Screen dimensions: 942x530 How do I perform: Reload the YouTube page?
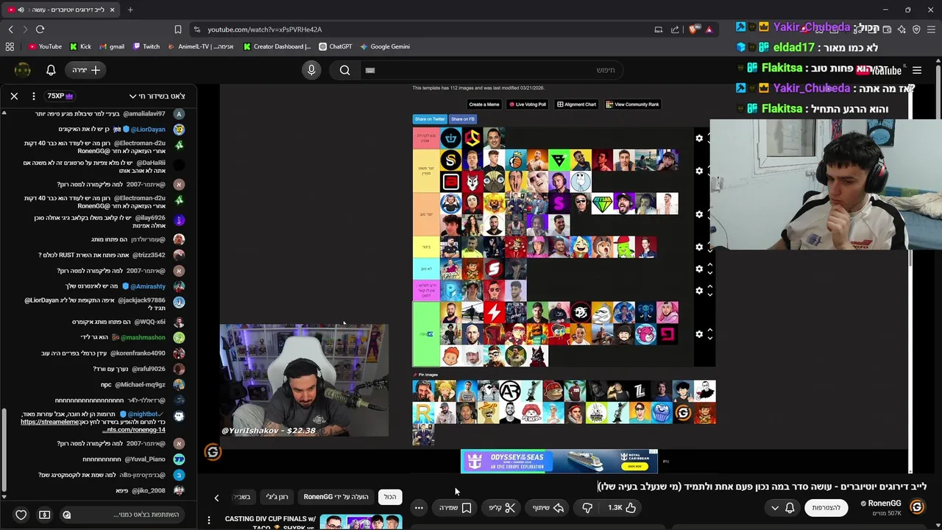pyautogui.click(x=40, y=29)
